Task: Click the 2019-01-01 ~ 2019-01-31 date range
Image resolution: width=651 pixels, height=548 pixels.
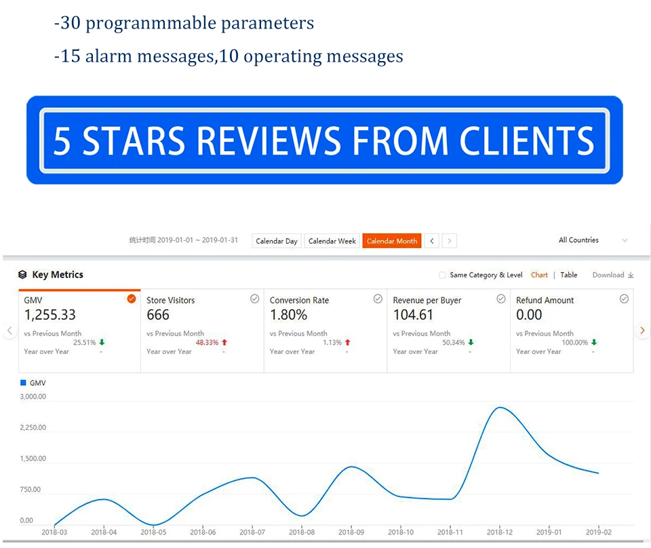Action: (x=197, y=240)
